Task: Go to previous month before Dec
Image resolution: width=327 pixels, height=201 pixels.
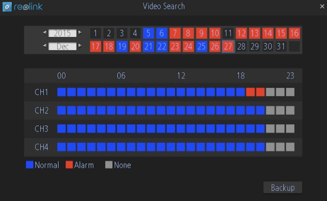Action: 45,46
